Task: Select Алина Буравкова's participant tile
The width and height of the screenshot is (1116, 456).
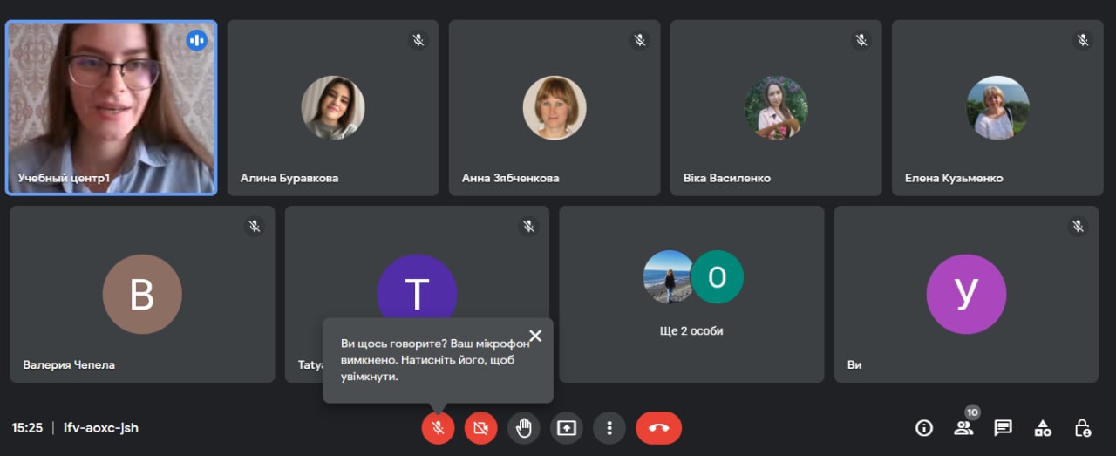Action: [332, 107]
